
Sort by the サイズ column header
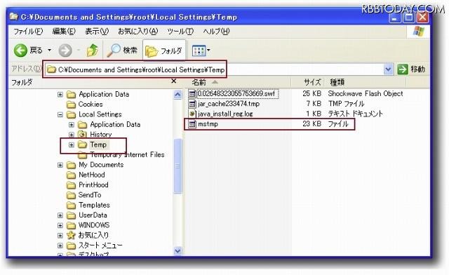point(307,83)
